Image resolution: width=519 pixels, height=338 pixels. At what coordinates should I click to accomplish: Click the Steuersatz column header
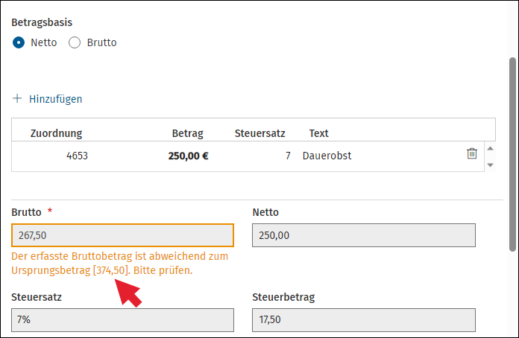pos(259,133)
